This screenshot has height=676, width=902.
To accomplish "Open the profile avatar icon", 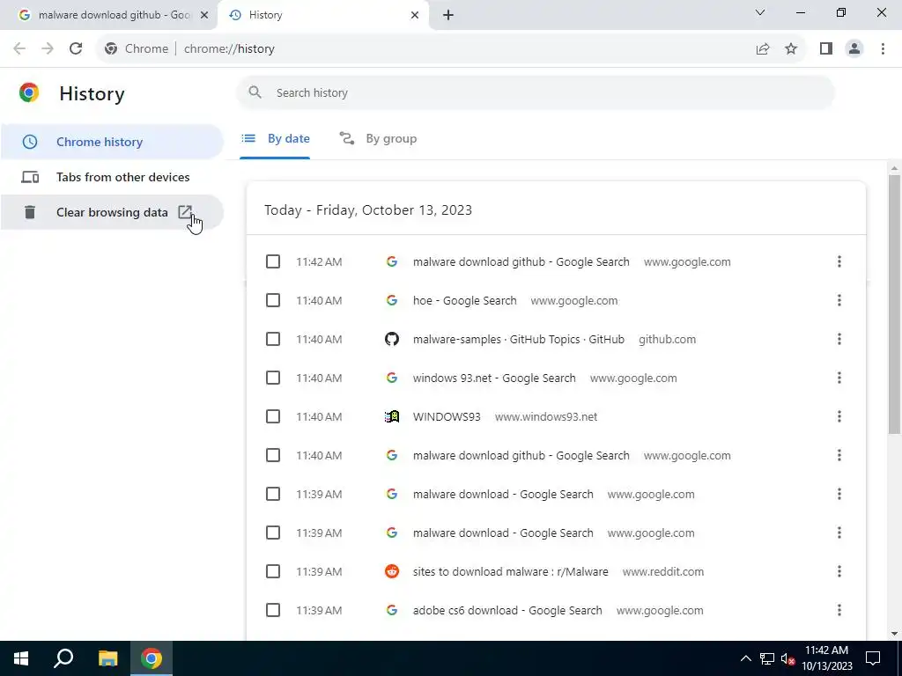I will point(854,49).
